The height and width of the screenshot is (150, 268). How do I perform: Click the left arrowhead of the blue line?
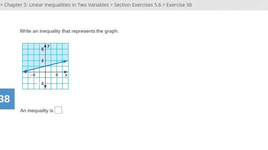(24, 71)
